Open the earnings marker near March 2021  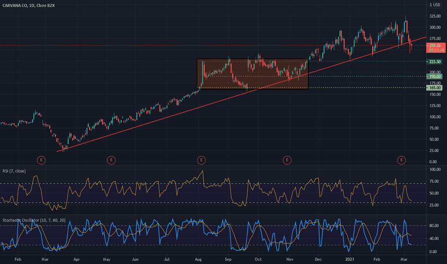point(401,160)
